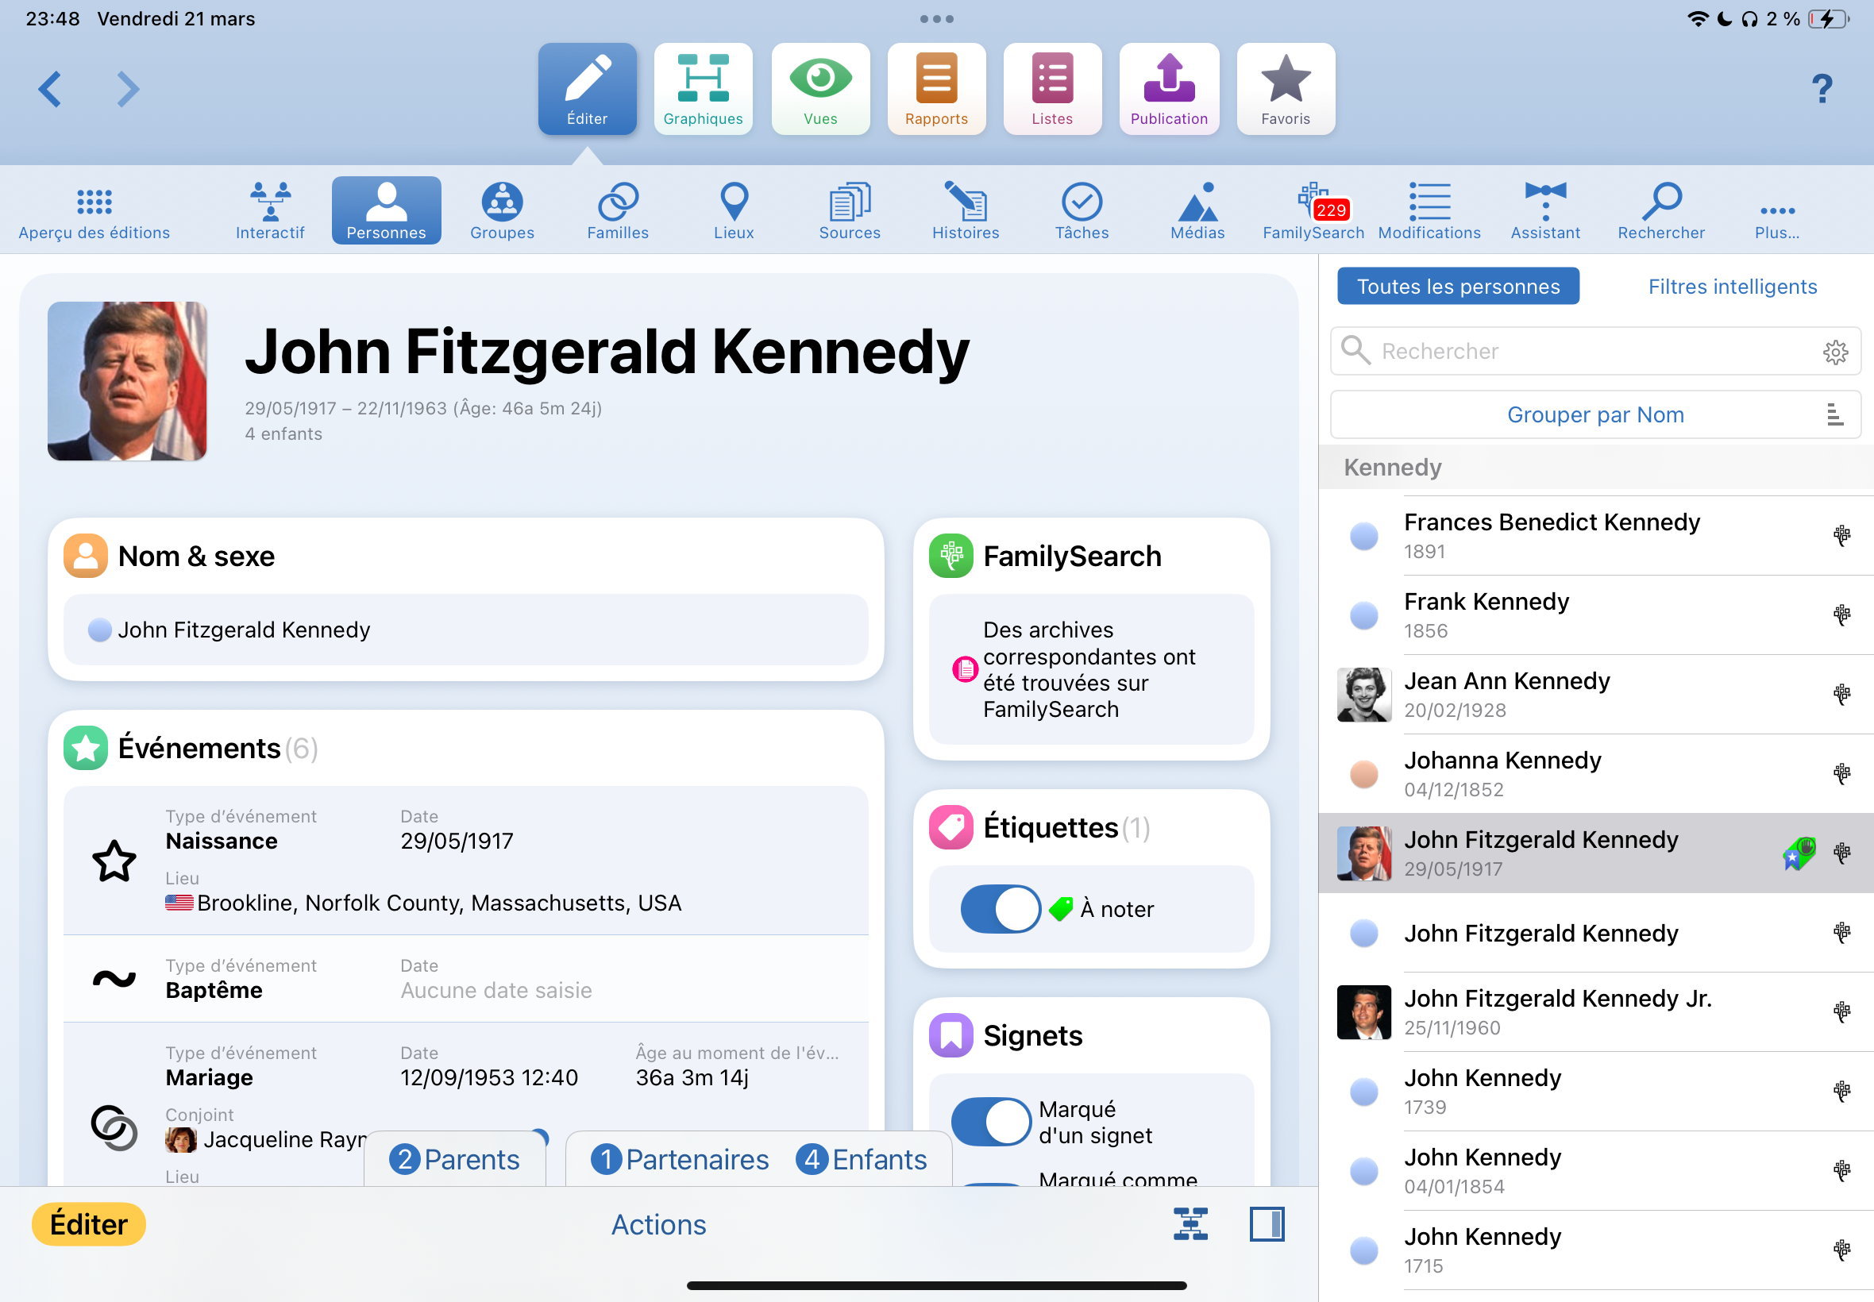Open the Actions menu link

[658, 1223]
